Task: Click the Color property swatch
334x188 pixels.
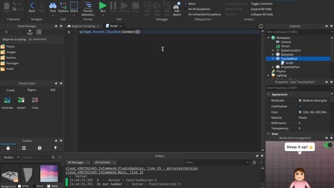Action: coord(300,112)
